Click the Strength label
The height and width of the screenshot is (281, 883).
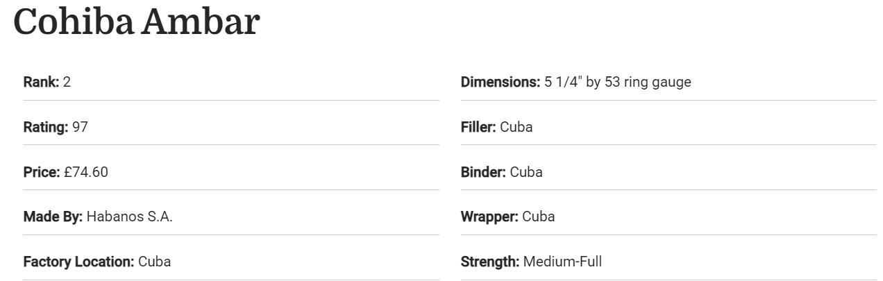[x=490, y=262]
